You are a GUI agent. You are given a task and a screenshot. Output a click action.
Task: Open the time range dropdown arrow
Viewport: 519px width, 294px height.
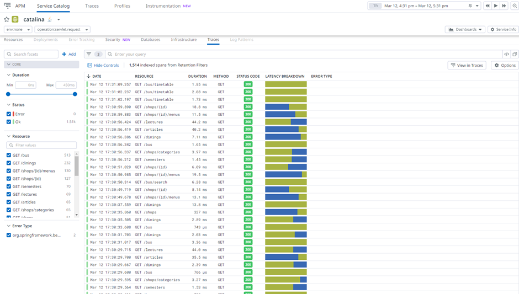(477, 6)
